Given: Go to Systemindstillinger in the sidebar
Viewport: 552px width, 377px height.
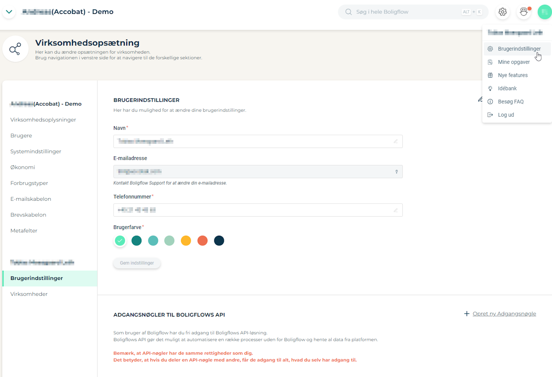Looking at the screenshot, I should coord(36,152).
